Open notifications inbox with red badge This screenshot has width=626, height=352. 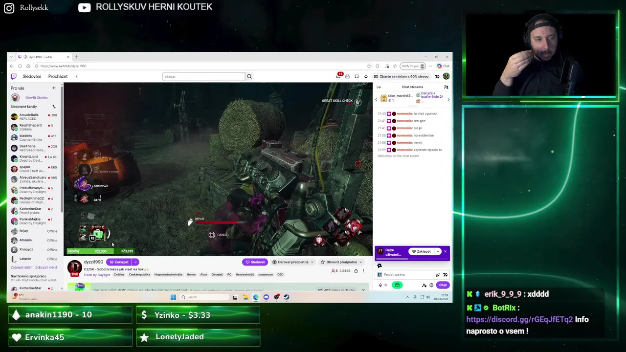(x=338, y=76)
